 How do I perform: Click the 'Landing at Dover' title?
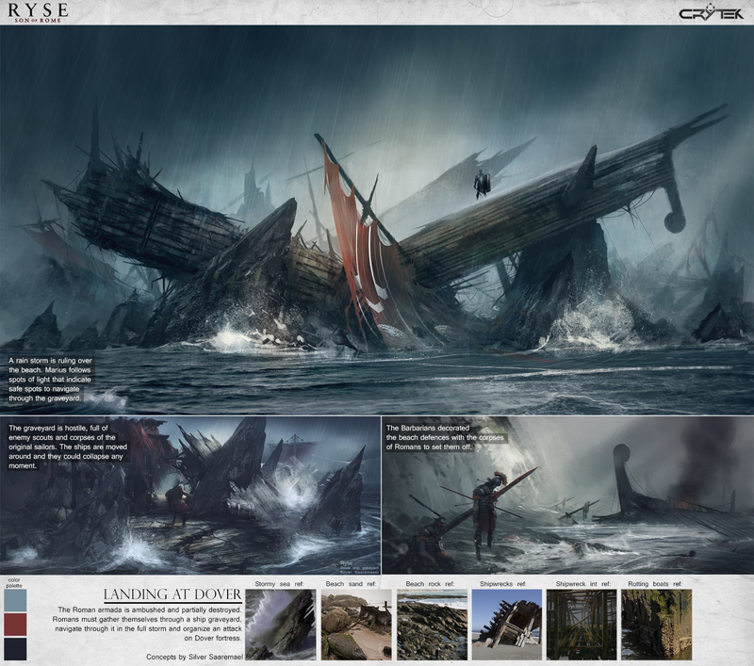tap(172, 594)
